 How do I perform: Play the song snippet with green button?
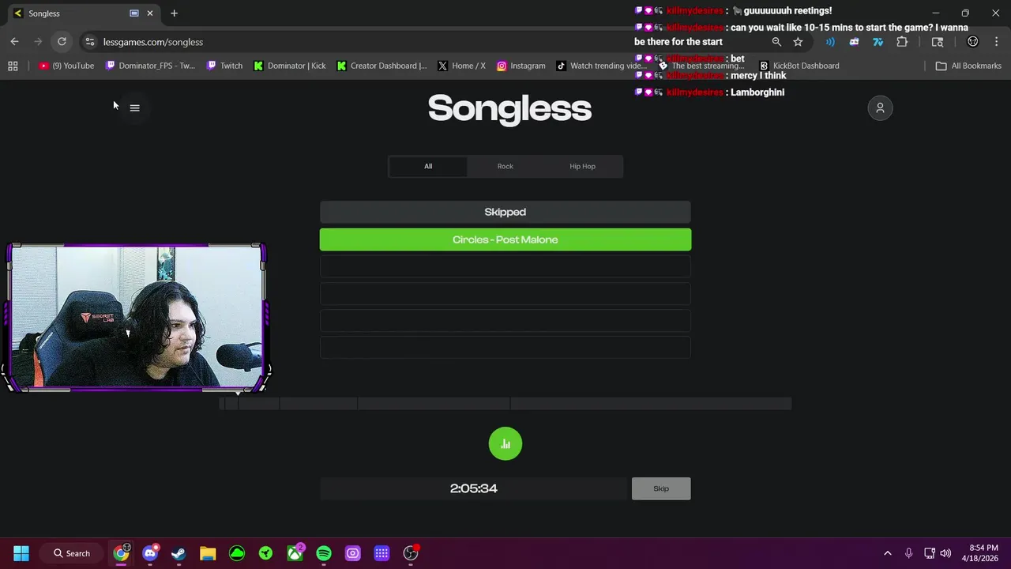[505, 443]
